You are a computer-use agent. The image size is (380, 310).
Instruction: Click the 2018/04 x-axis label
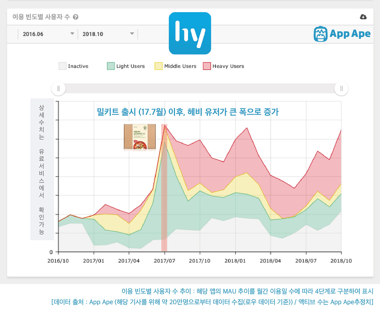click(x=270, y=261)
